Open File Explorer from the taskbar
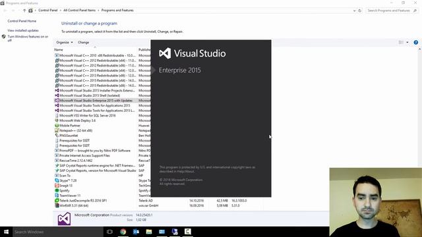 pyautogui.click(x=149, y=232)
